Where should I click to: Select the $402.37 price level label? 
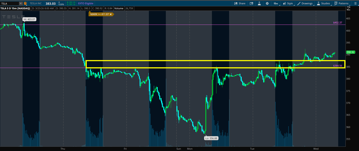tap(338, 23)
